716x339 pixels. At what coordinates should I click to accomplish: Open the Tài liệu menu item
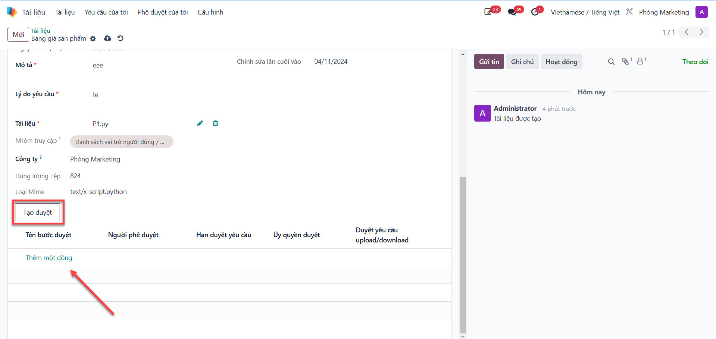65,12
